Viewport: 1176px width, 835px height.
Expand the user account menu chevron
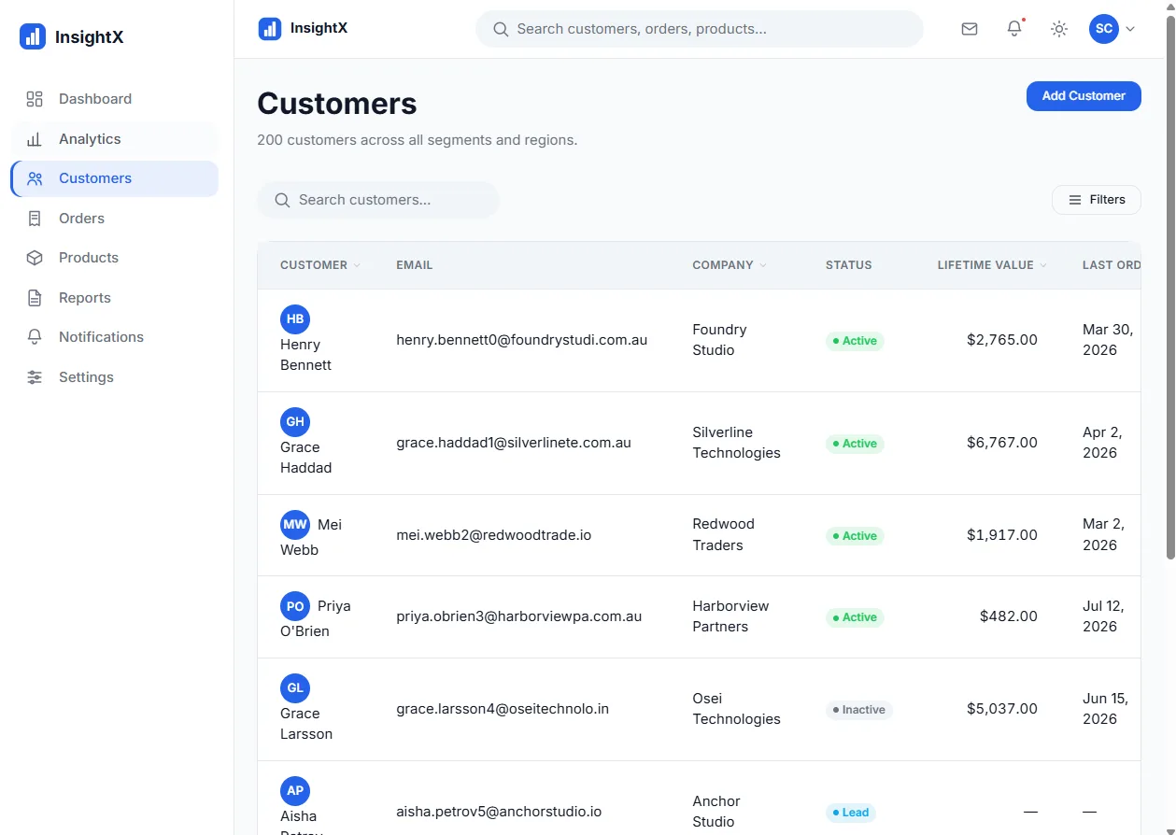(x=1130, y=29)
